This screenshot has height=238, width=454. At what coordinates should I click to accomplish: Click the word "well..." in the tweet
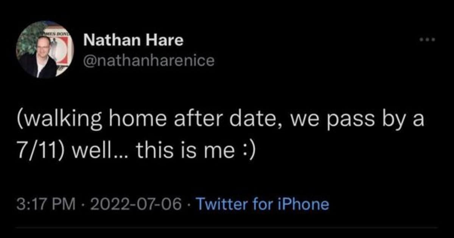click(x=99, y=151)
